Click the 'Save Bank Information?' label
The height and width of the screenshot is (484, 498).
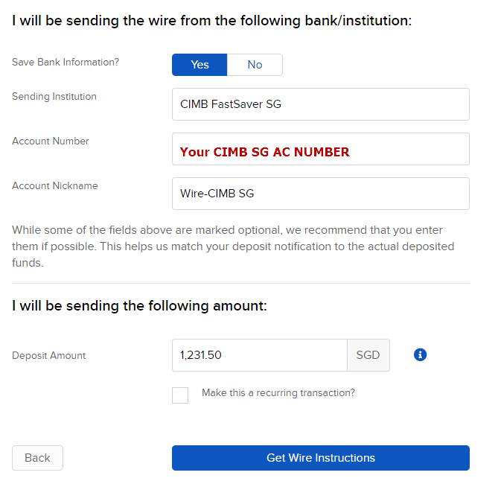click(x=66, y=62)
